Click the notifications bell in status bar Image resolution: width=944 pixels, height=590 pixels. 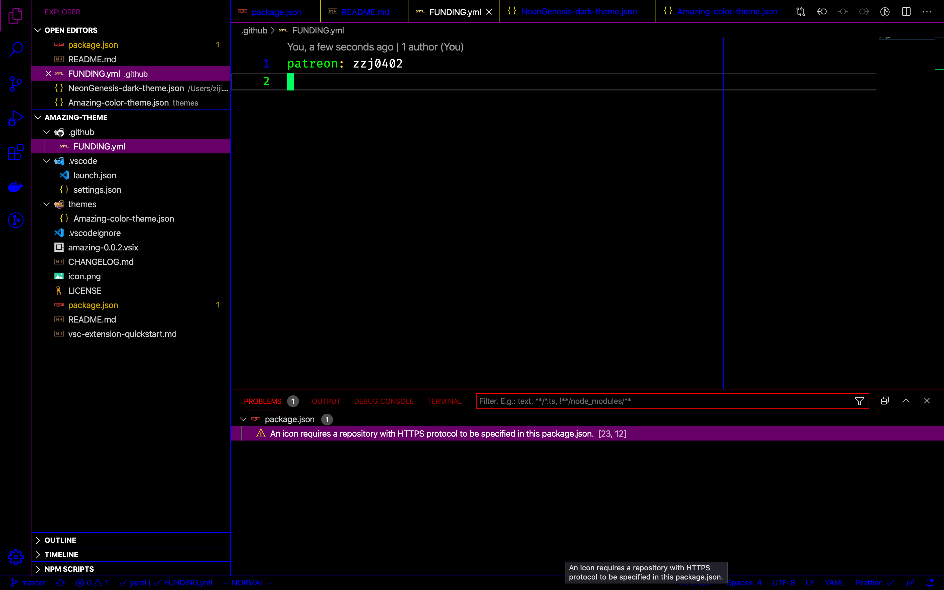930,582
